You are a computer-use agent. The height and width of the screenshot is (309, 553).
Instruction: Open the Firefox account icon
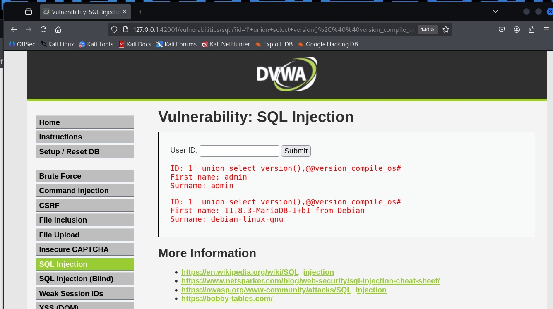point(517,29)
